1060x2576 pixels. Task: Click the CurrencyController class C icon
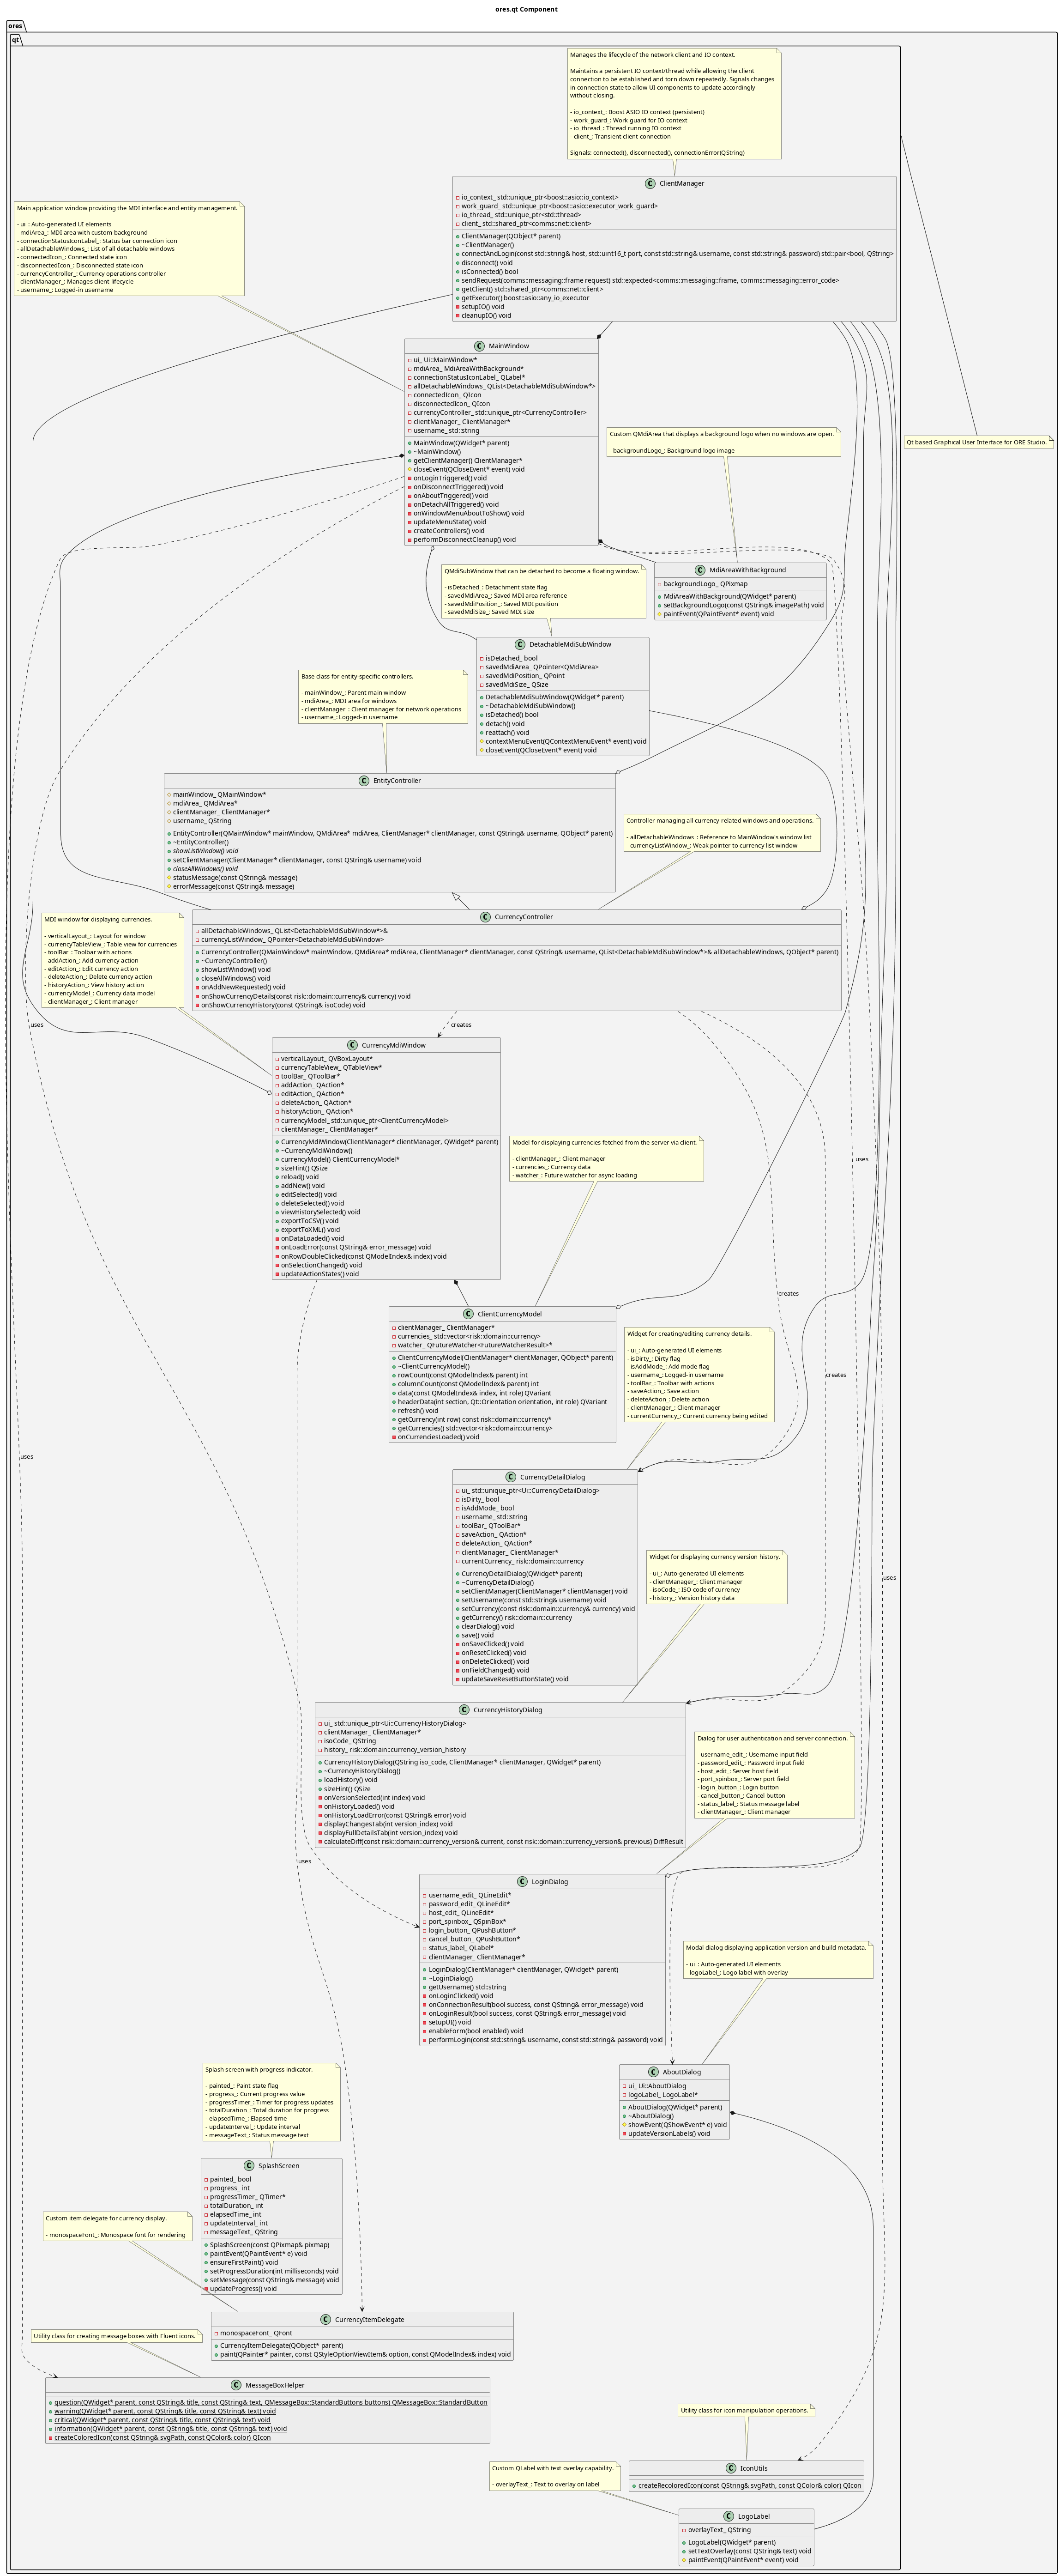tap(486, 917)
